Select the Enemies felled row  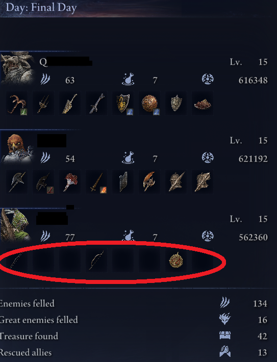click(134, 303)
